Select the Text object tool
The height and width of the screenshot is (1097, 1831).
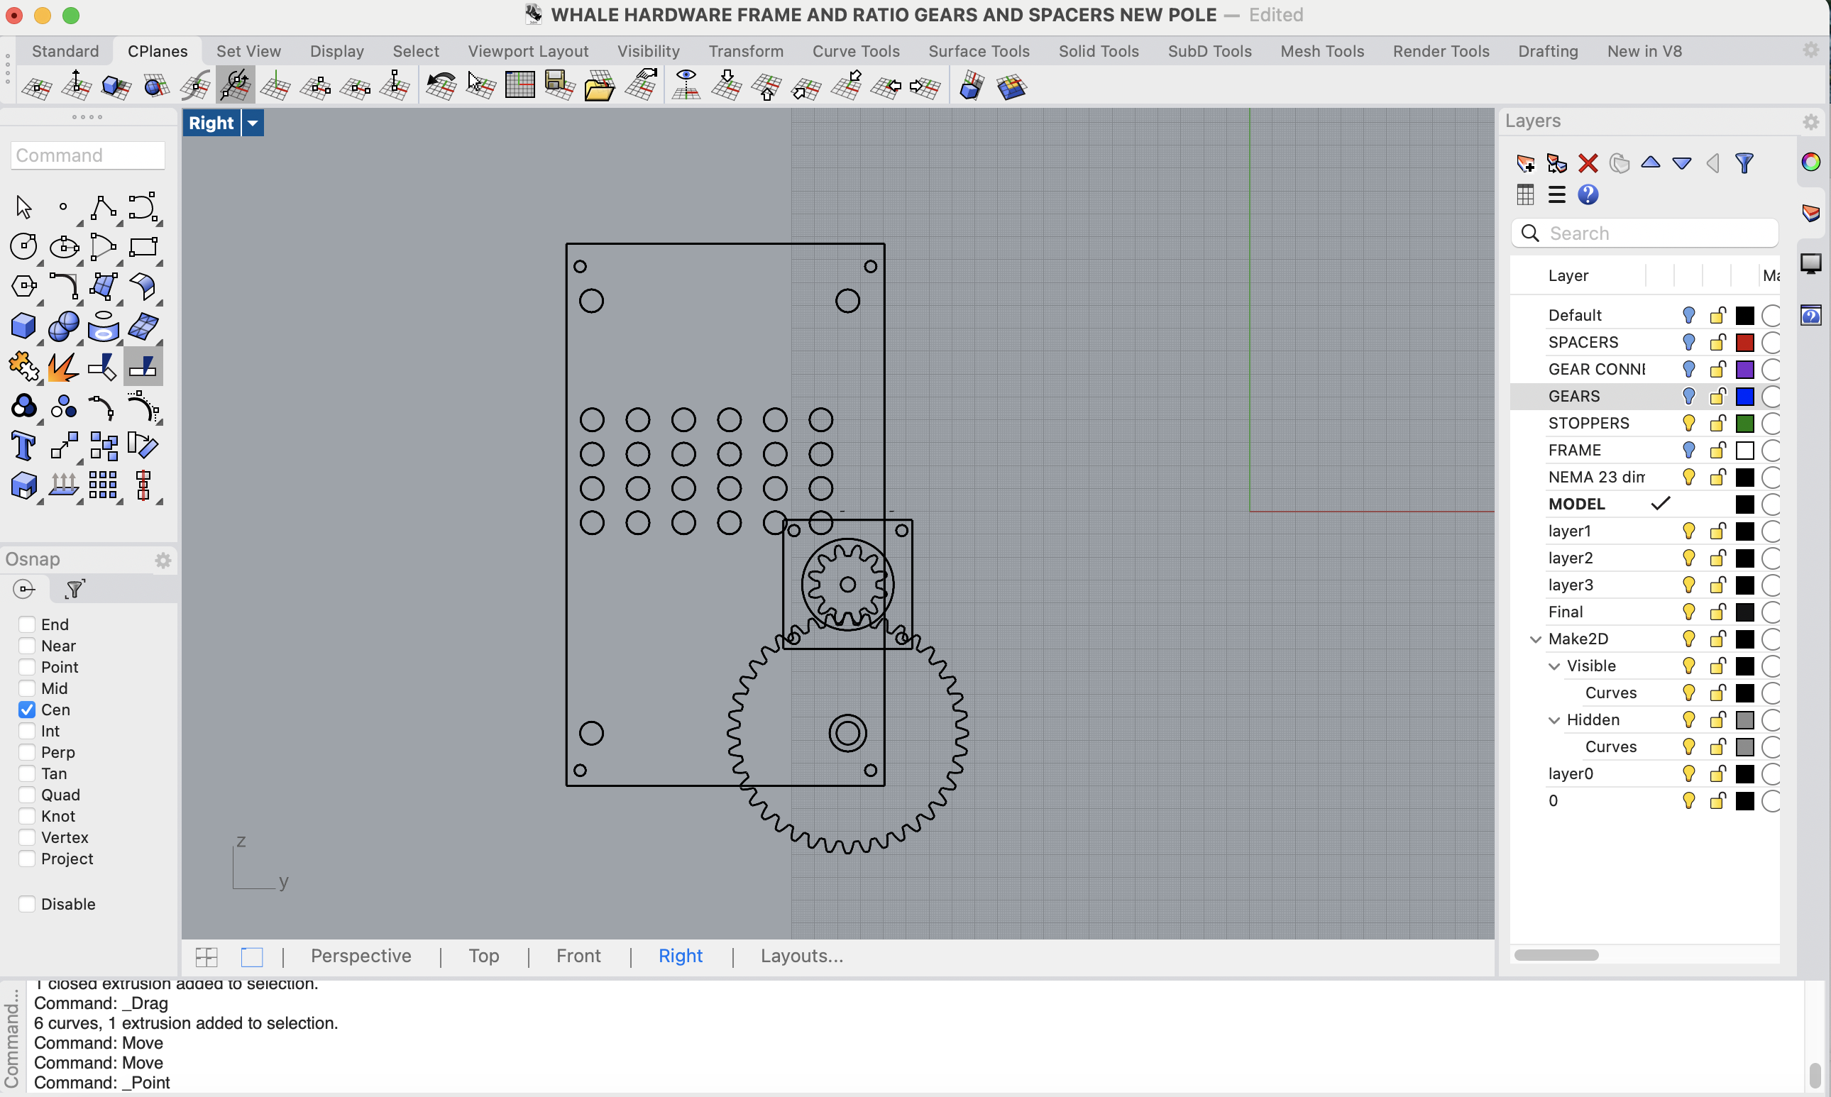23,446
